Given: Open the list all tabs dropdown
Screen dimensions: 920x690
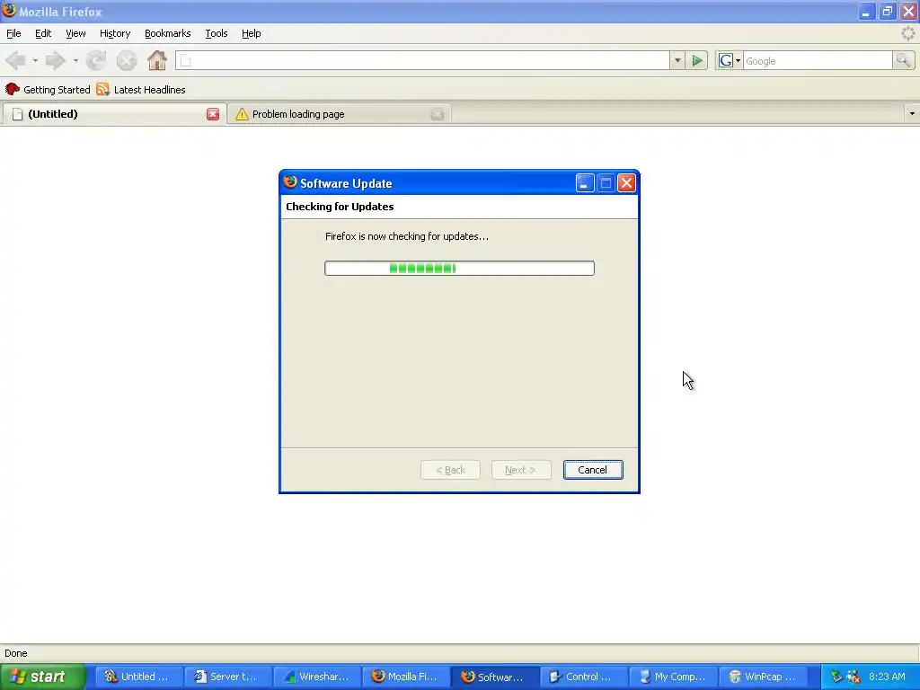Looking at the screenshot, I should pyautogui.click(x=912, y=113).
